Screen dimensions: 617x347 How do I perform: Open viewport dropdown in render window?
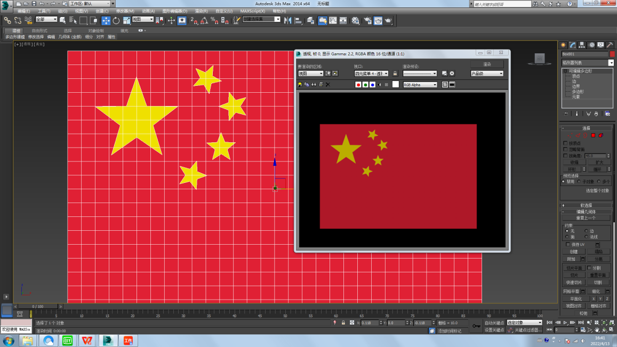click(x=372, y=74)
